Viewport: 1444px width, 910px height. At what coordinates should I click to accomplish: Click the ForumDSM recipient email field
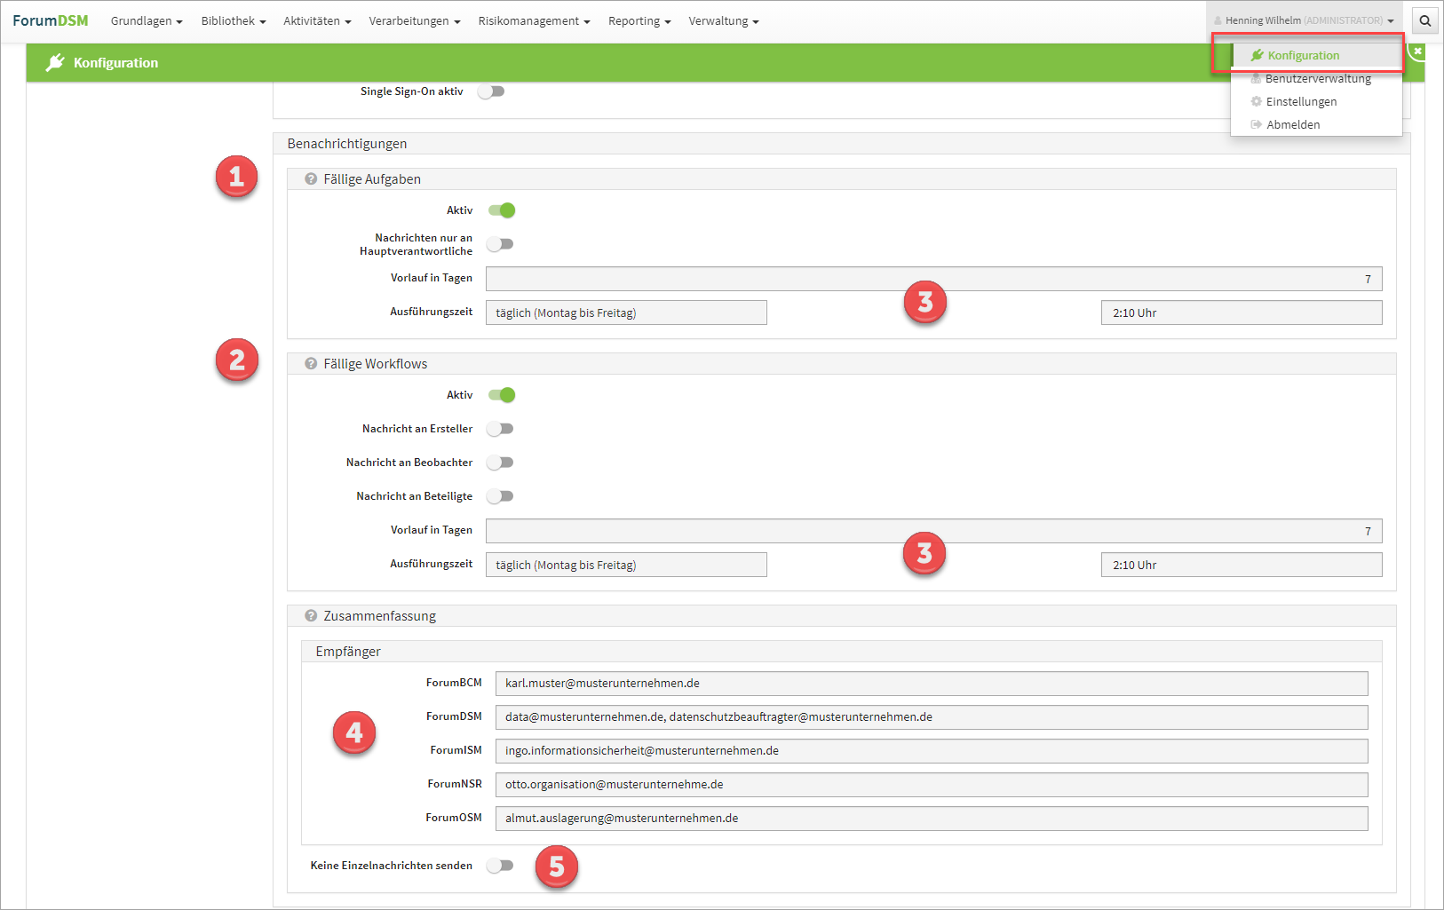(x=931, y=717)
